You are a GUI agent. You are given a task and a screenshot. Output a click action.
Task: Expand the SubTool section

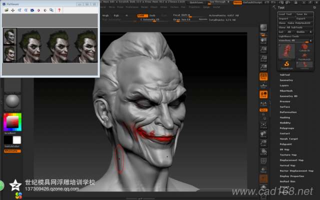(284, 75)
